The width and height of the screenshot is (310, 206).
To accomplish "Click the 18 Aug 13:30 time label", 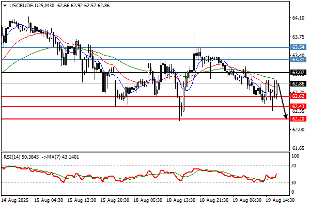I will pyautogui.click(x=181, y=200).
